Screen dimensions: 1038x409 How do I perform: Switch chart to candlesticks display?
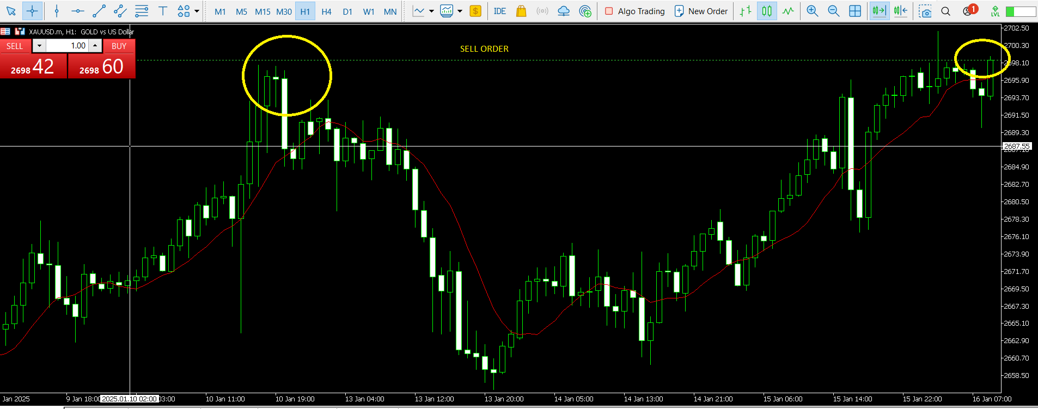[767, 11]
